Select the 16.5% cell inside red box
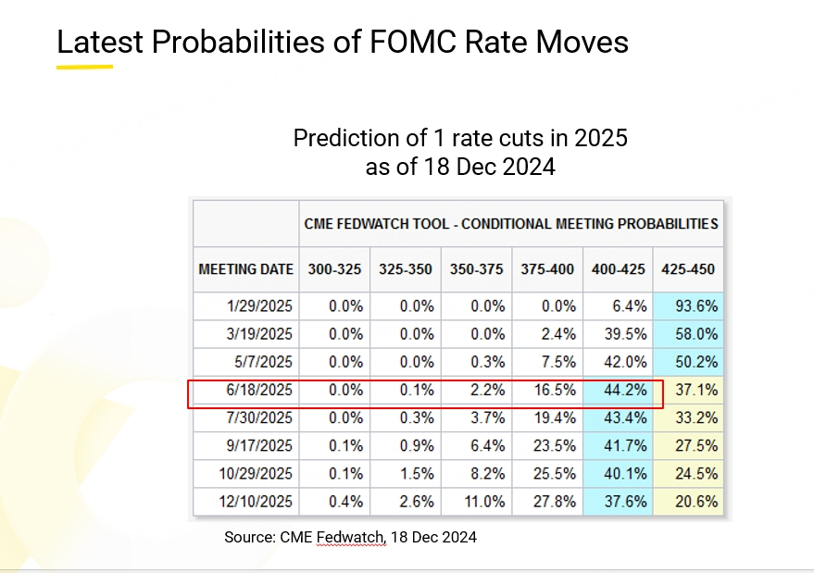814x573 pixels. click(x=547, y=390)
